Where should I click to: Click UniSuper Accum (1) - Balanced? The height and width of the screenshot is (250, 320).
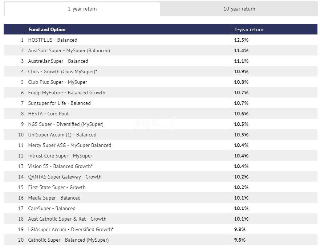coord(62,135)
